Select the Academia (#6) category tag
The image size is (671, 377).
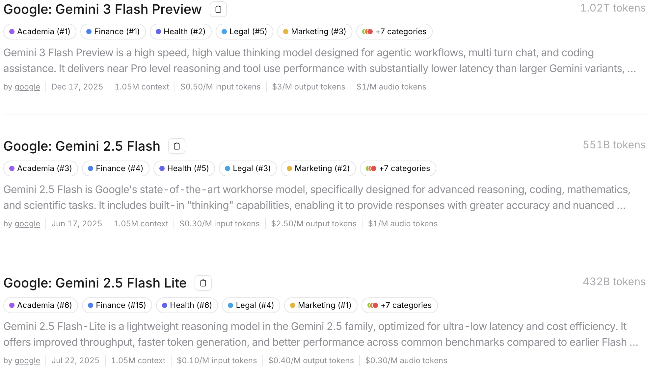[x=40, y=305]
